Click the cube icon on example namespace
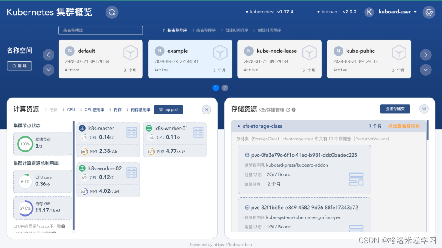442x248 pixels. point(220,53)
